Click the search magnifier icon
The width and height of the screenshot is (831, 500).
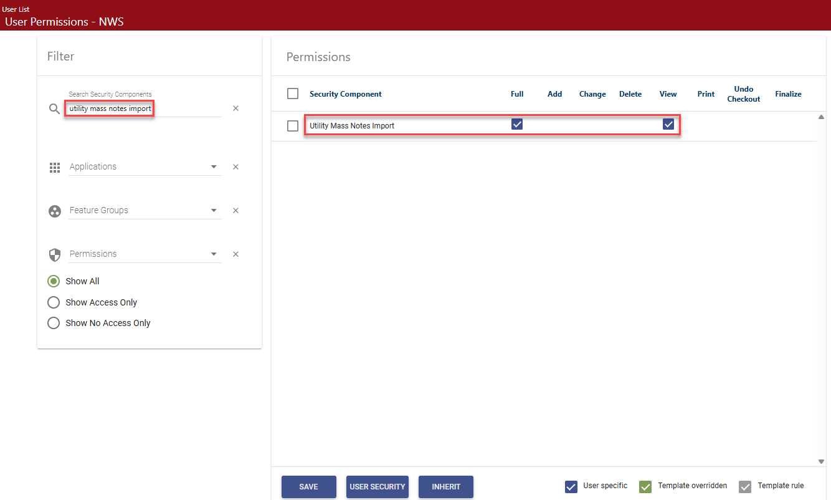(x=54, y=109)
